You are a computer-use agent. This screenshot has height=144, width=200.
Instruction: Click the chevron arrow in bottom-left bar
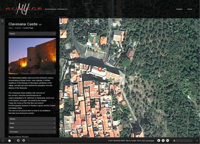(x=3, y=141)
